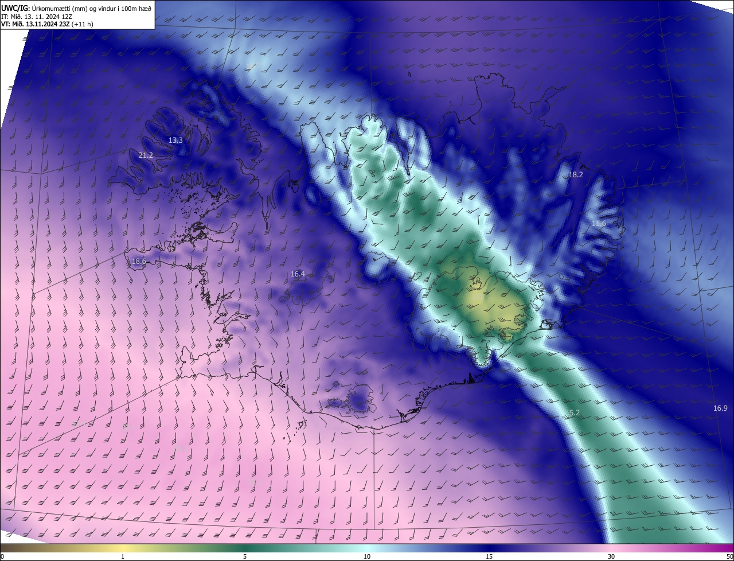This screenshot has height=561, width=734.
Task: Click the color scale tick label 10
Action: click(x=367, y=557)
